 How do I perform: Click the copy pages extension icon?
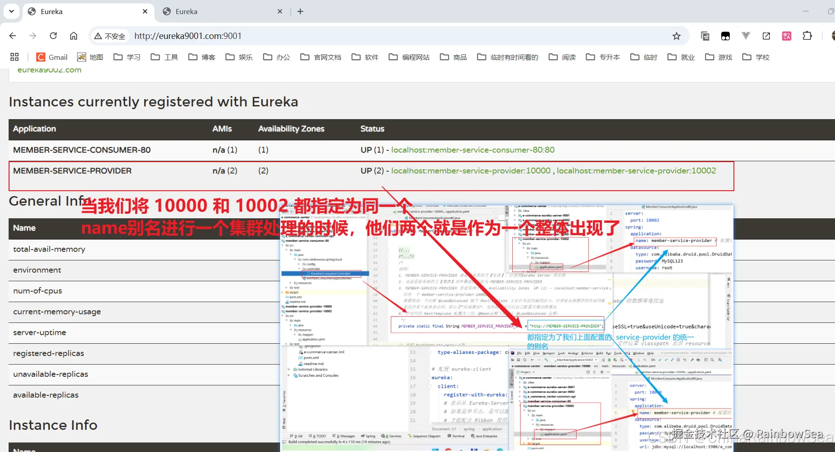click(705, 36)
